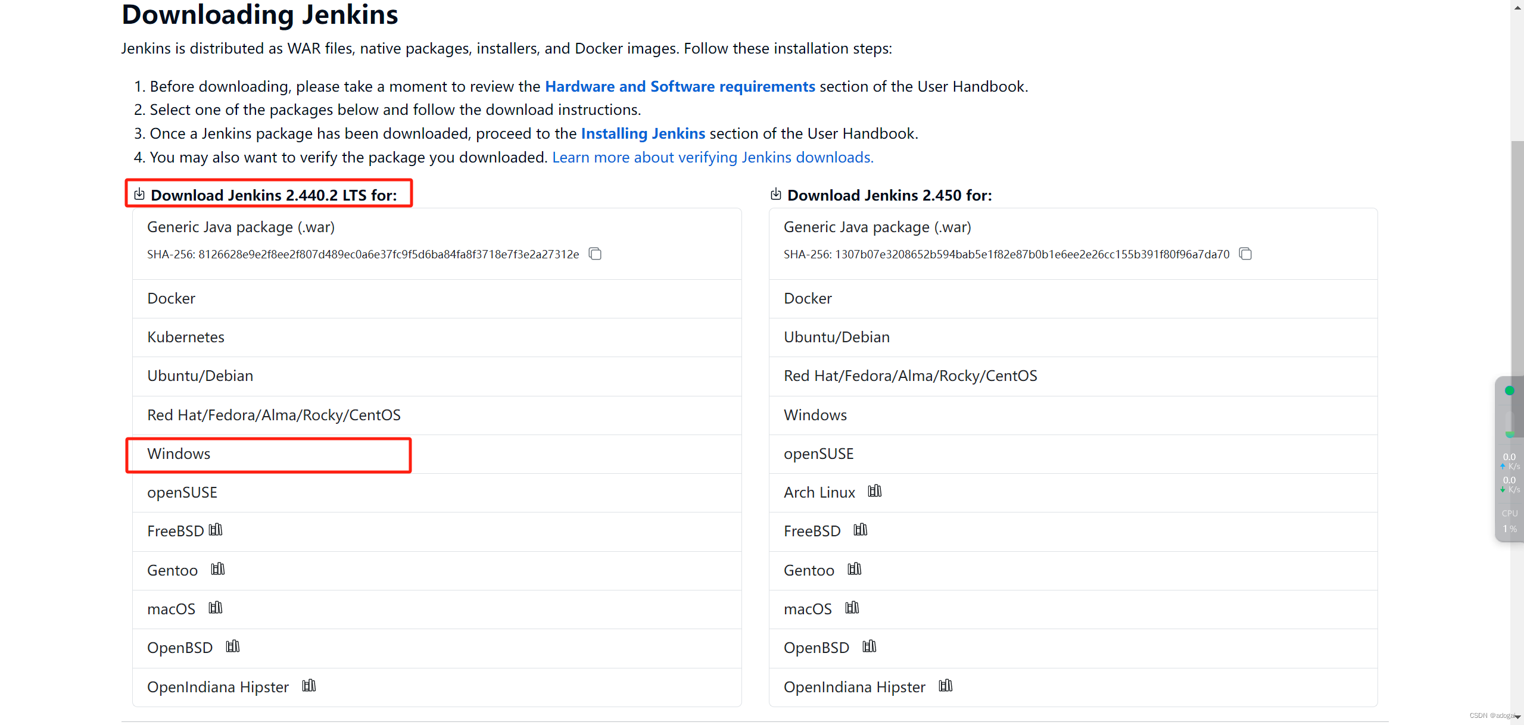
Task: Open OpenBSD entry in LTS list
Action: [x=437, y=648]
